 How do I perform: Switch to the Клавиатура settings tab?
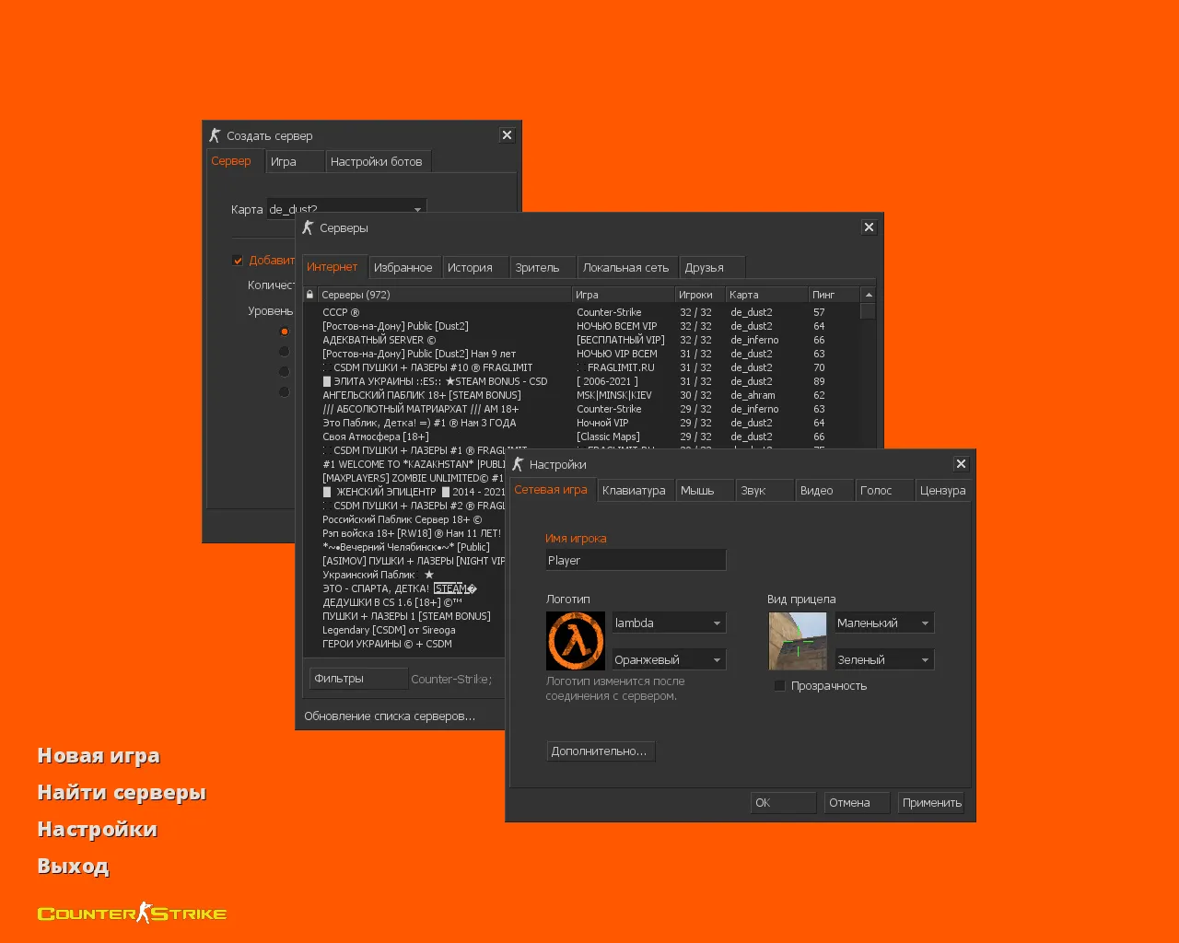pyautogui.click(x=635, y=490)
